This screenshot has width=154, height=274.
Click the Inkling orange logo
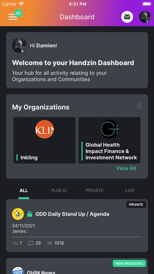point(44,129)
